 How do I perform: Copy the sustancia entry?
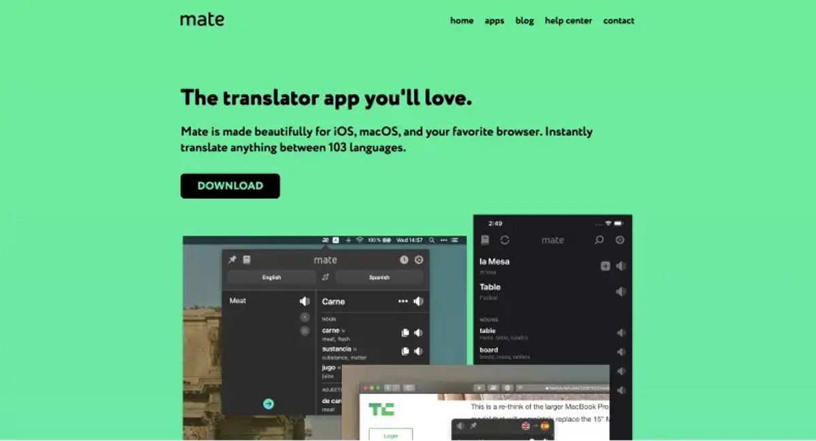[x=405, y=351]
